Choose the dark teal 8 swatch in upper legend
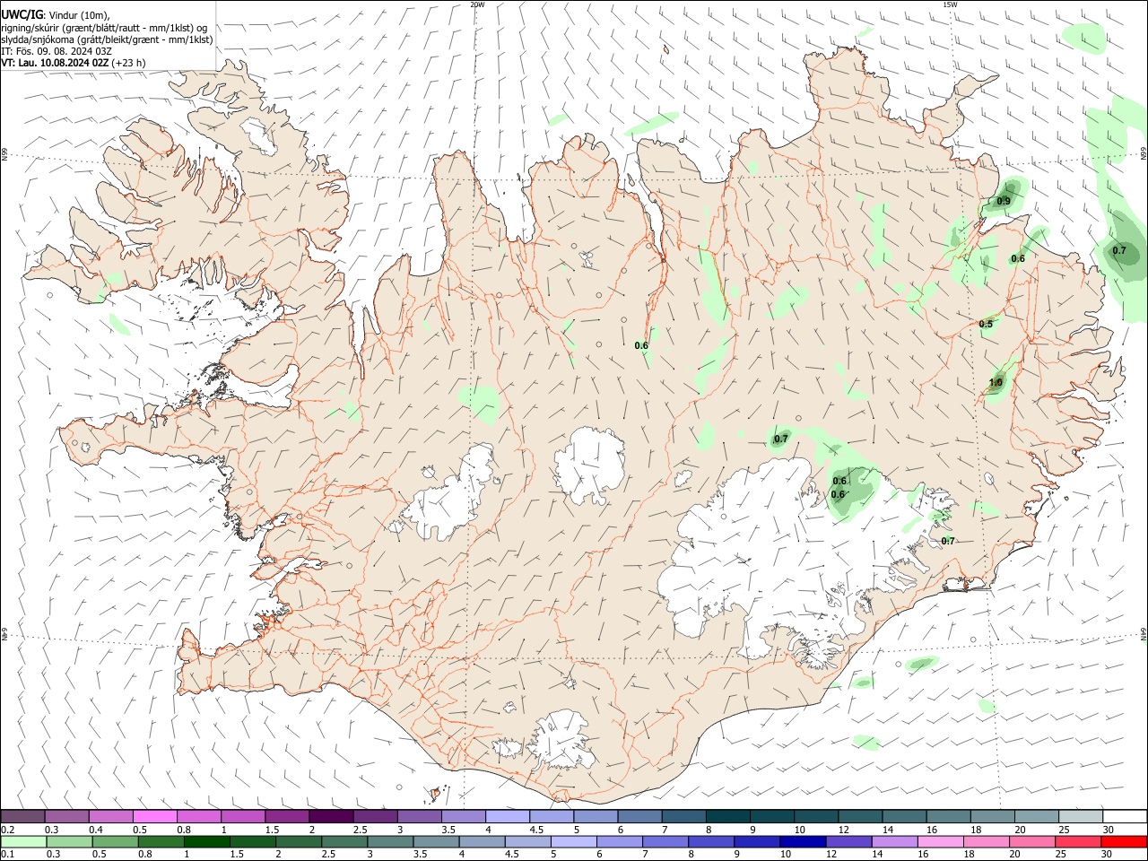Image resolution: width=1148 pixels, height=861 pixels. click(727, 817)
